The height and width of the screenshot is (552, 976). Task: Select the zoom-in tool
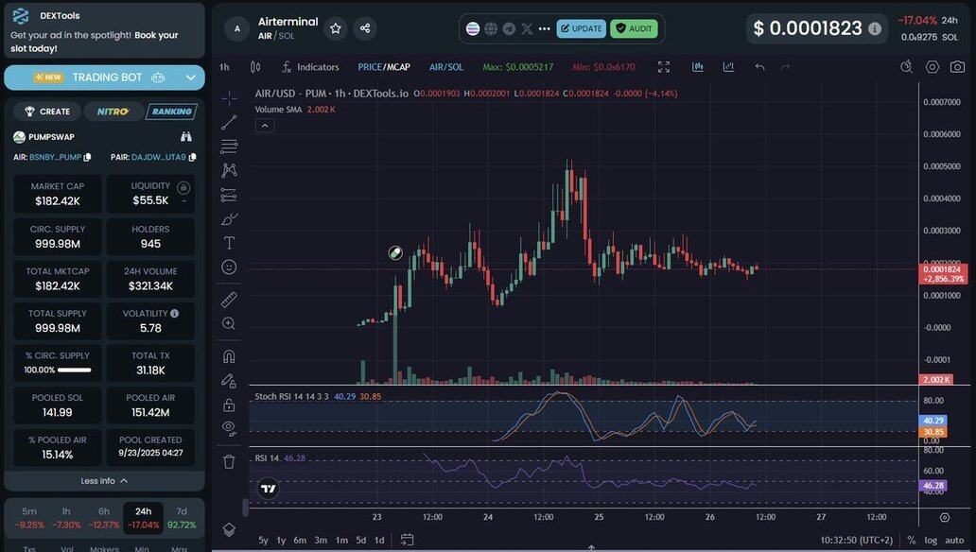coord(229,323)
